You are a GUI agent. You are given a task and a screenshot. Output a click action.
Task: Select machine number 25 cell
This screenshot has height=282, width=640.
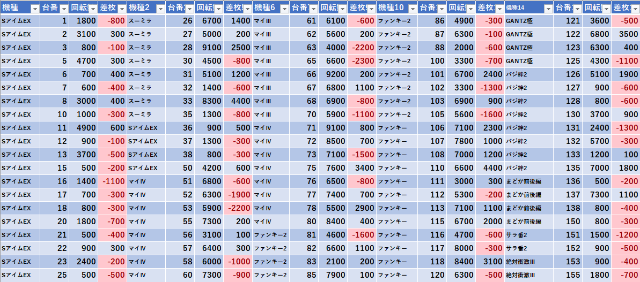pyautogui.click(x=55, y=275)
